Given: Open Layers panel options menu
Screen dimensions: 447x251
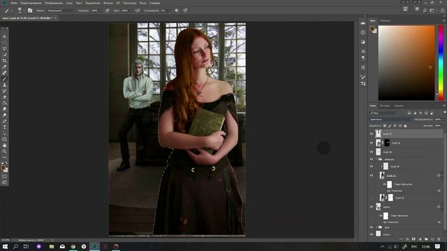Looking at the screenshot, I should click(444, 106).
